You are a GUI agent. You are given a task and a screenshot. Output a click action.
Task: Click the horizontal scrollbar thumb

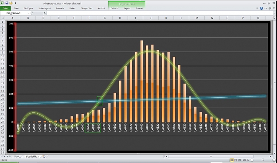point(211,156)
